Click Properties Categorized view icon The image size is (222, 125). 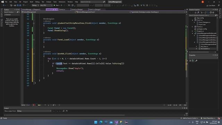point(190,61)
